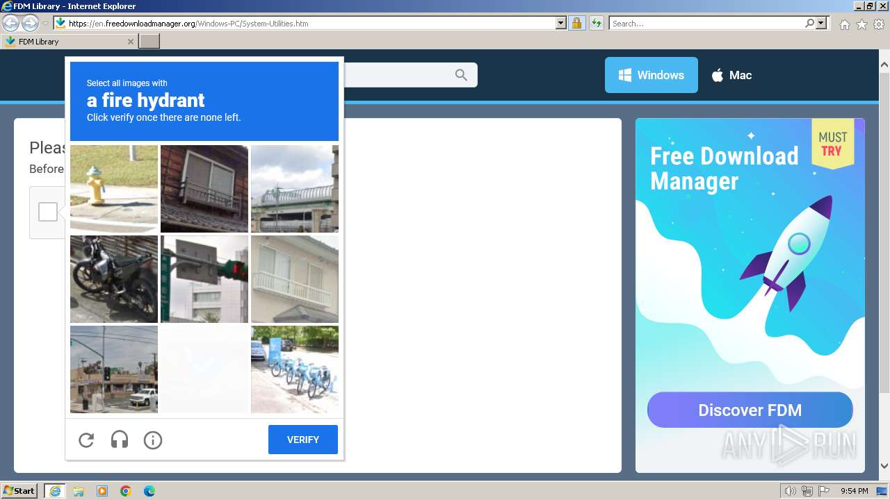Click the captcha reload challenge icon
890x500 pixels.
pos(86,440)
